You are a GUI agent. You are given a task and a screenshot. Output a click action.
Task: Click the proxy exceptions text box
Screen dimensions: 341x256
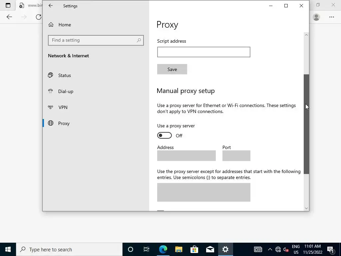click(x=203, y=192)
